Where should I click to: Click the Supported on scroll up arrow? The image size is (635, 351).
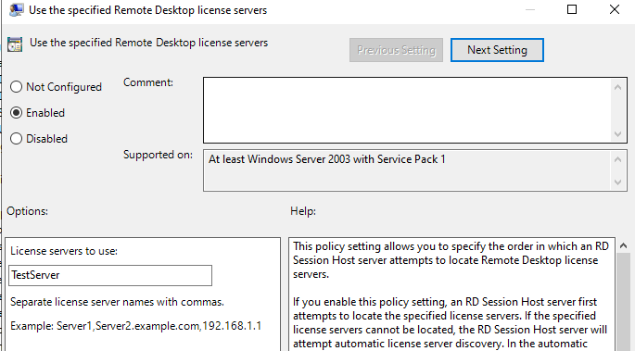coord(618,159)
